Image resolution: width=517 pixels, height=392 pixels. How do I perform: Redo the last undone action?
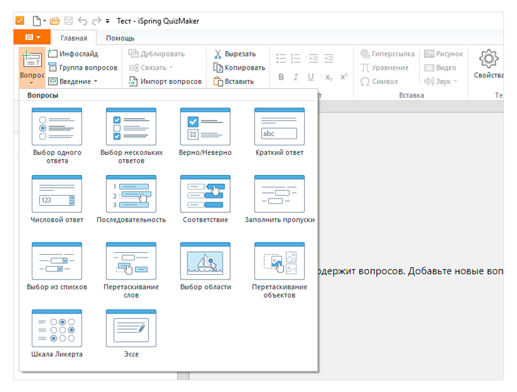97,21
